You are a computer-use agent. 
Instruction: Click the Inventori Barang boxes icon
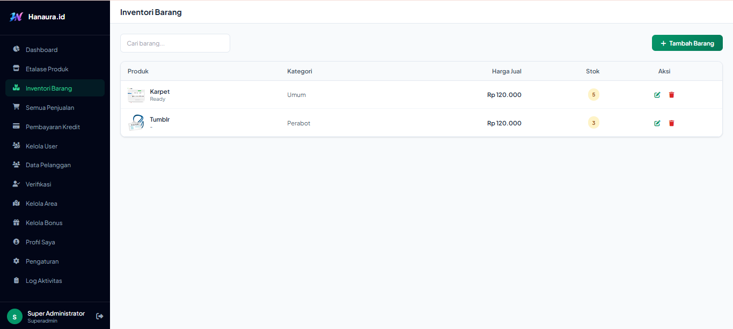click(x=16, y=88)
